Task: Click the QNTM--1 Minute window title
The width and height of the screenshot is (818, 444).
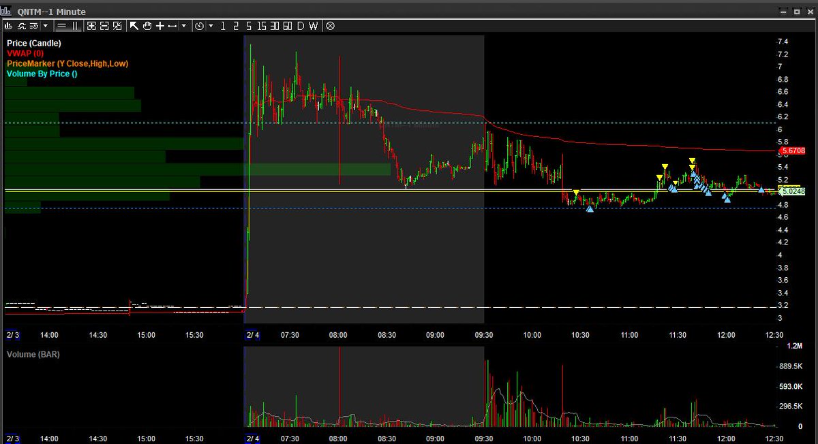Action: point(51,12)
